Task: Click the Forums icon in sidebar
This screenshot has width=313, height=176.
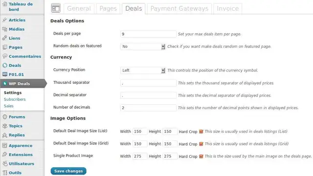Action: tap(5, 117)
